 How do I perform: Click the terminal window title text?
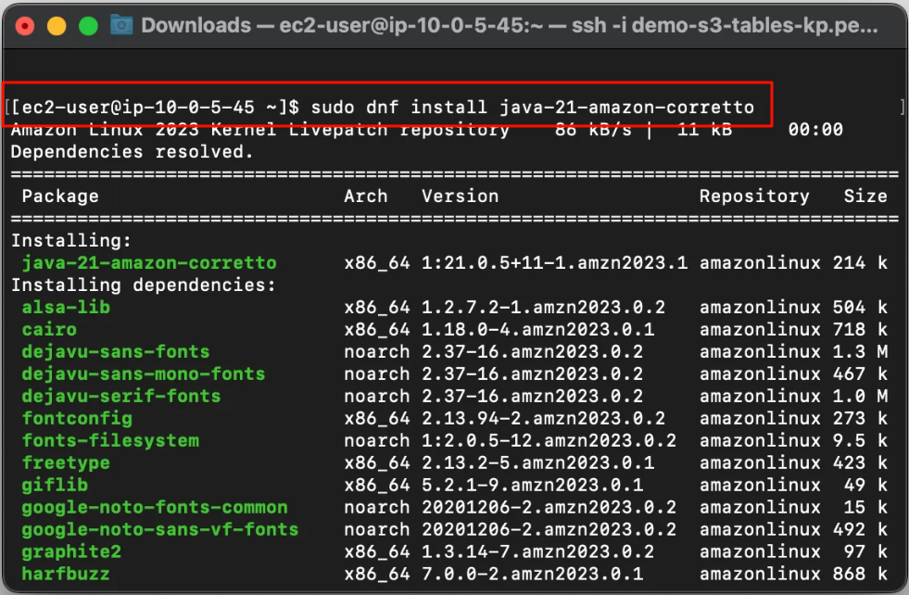point(510,26)
